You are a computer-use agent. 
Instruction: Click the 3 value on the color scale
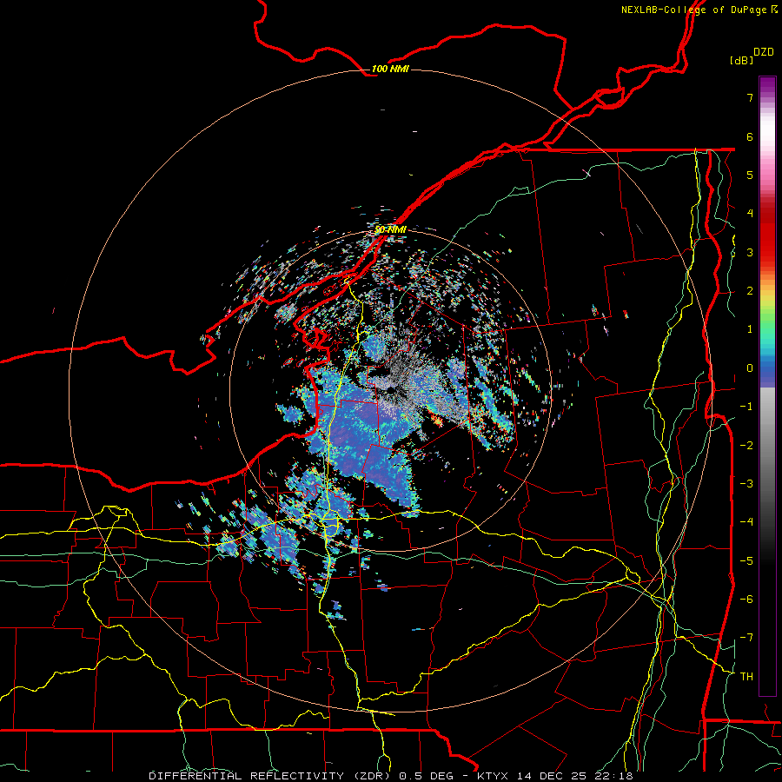750,252
